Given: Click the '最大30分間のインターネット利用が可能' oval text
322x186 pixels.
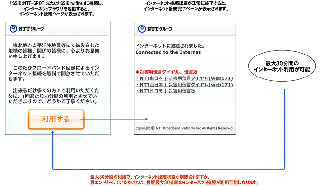Looking at the screenshot, I should tap(282, 66).
